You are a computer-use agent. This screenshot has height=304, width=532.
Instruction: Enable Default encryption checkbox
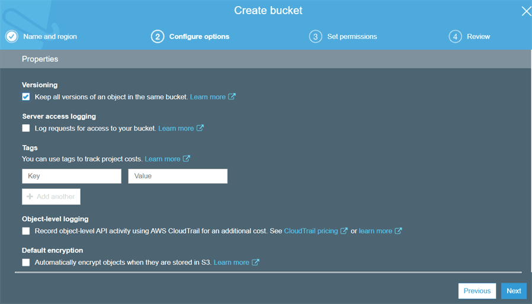click(26, 262)
